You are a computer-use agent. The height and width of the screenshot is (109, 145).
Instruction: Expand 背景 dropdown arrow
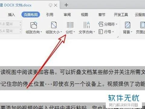coord(131,32)
